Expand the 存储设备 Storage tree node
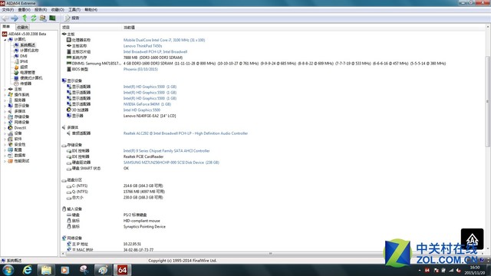The width and height of the screenshot is (491, 276). click(5, 117)
